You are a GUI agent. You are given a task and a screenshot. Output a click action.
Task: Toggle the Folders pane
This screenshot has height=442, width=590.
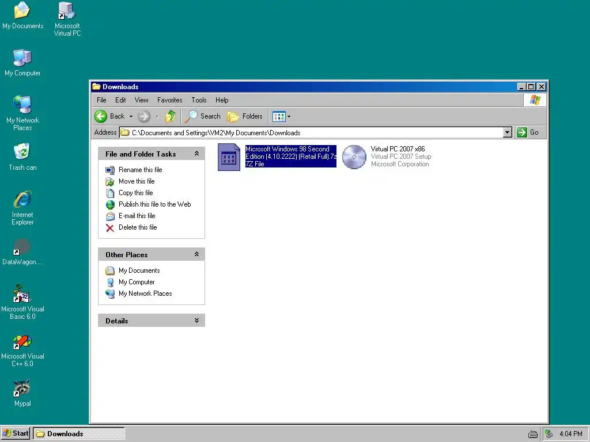[x=245, y=116]
